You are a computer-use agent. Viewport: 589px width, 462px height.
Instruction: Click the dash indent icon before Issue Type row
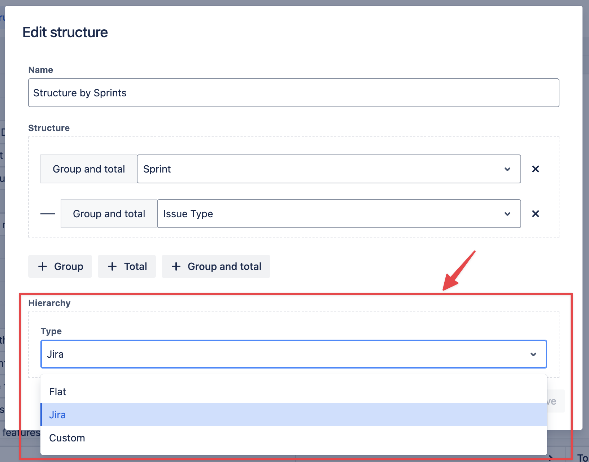48,214
